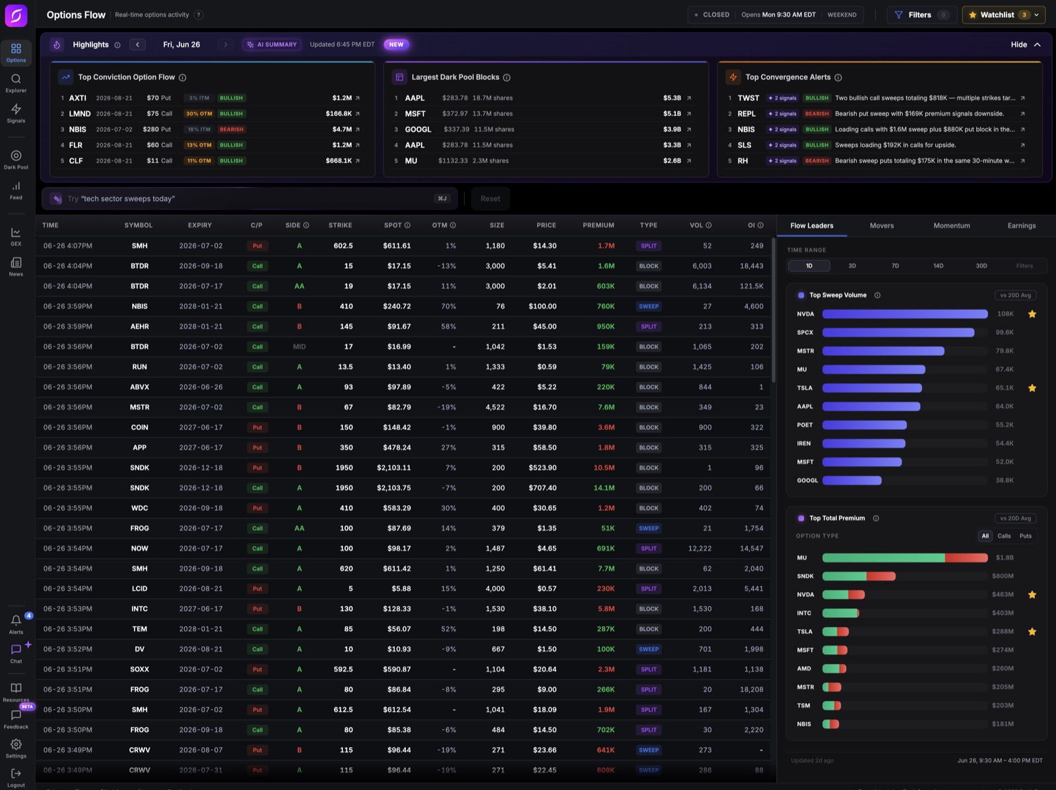1056x790 pixels.
Task: Click info icon beside Top Convergence Alerts
Action: point(838,77)
